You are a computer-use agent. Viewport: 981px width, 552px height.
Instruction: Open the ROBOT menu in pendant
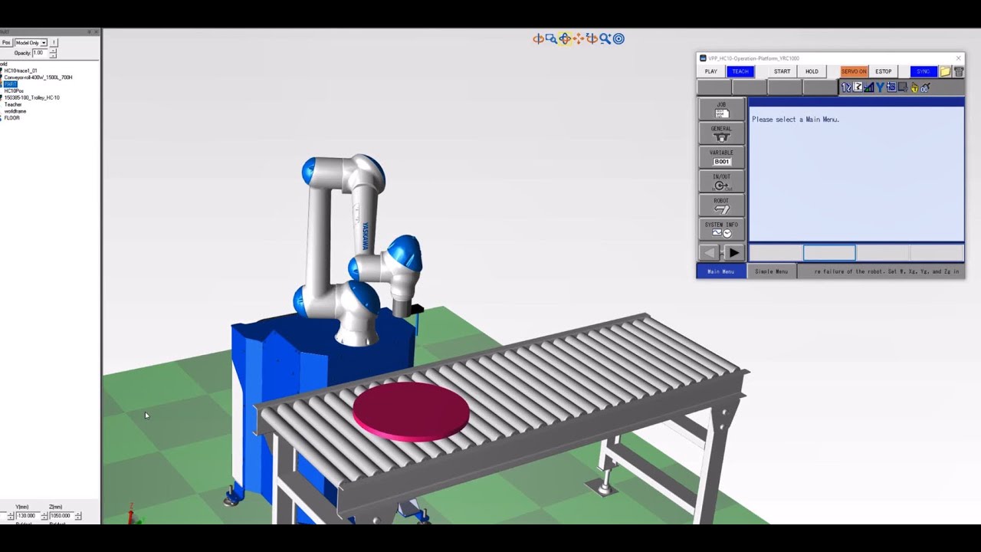(721, 205)
